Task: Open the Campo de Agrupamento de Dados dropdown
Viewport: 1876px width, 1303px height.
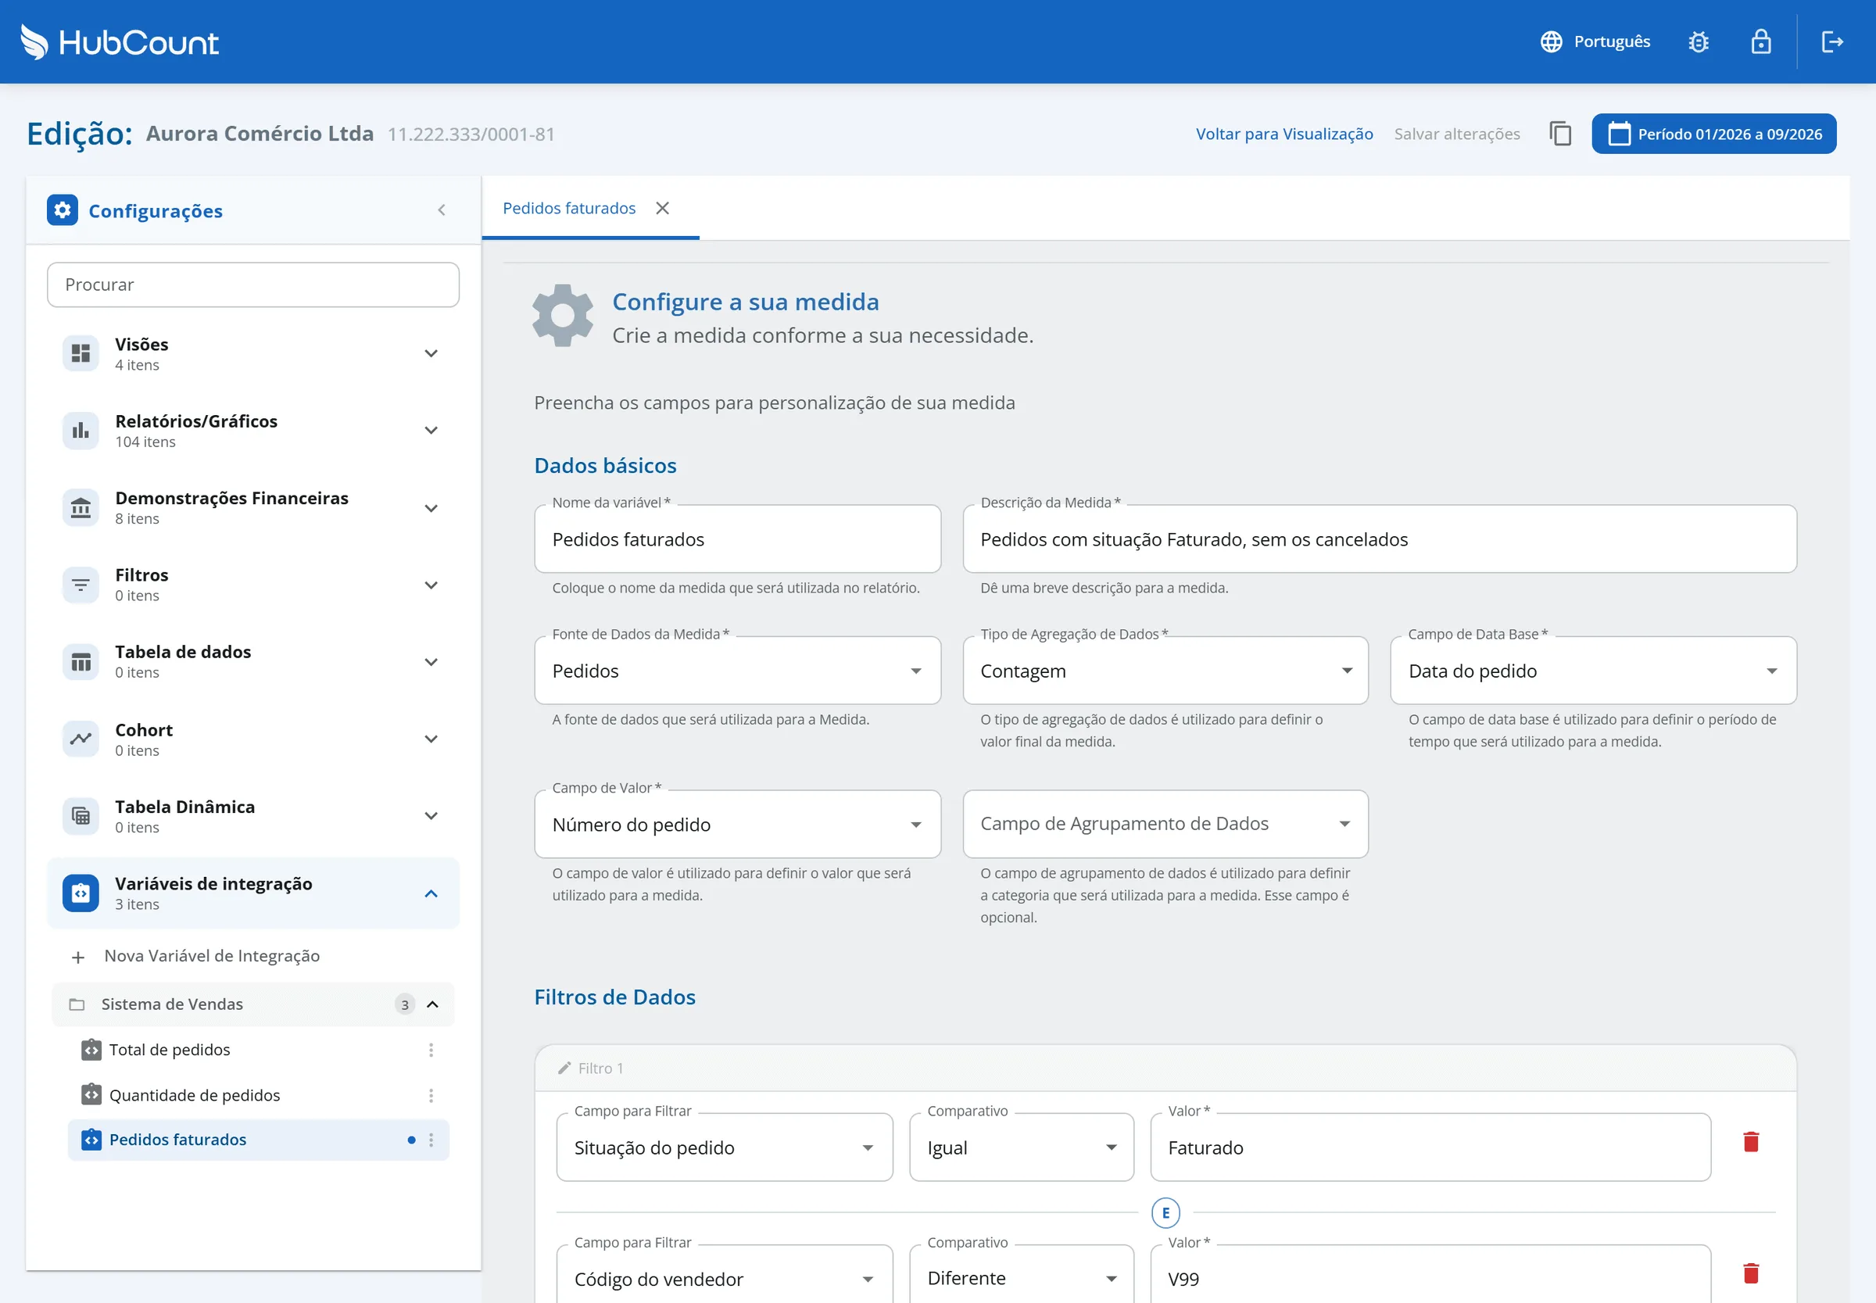Action: pyautogui.click(x=1165, y=825)
